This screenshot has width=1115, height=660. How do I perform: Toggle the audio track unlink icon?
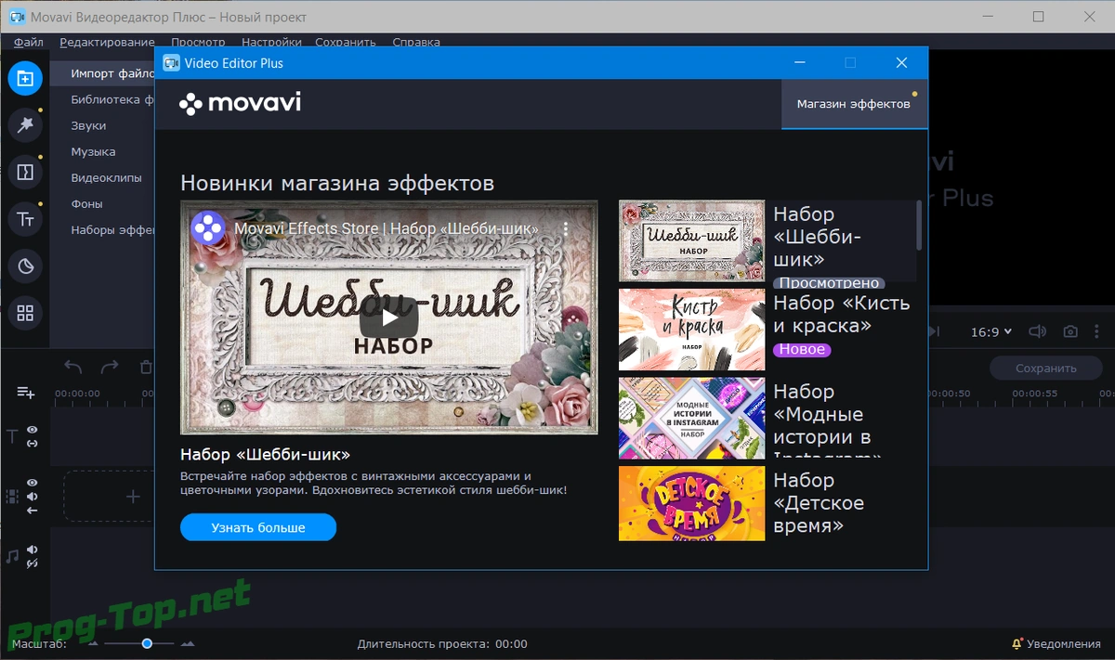tap(33, 563)
